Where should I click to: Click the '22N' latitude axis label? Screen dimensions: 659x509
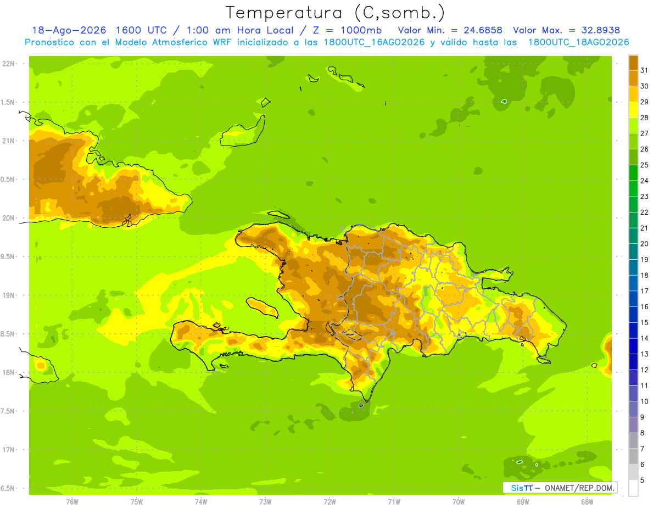click(8, 64)
